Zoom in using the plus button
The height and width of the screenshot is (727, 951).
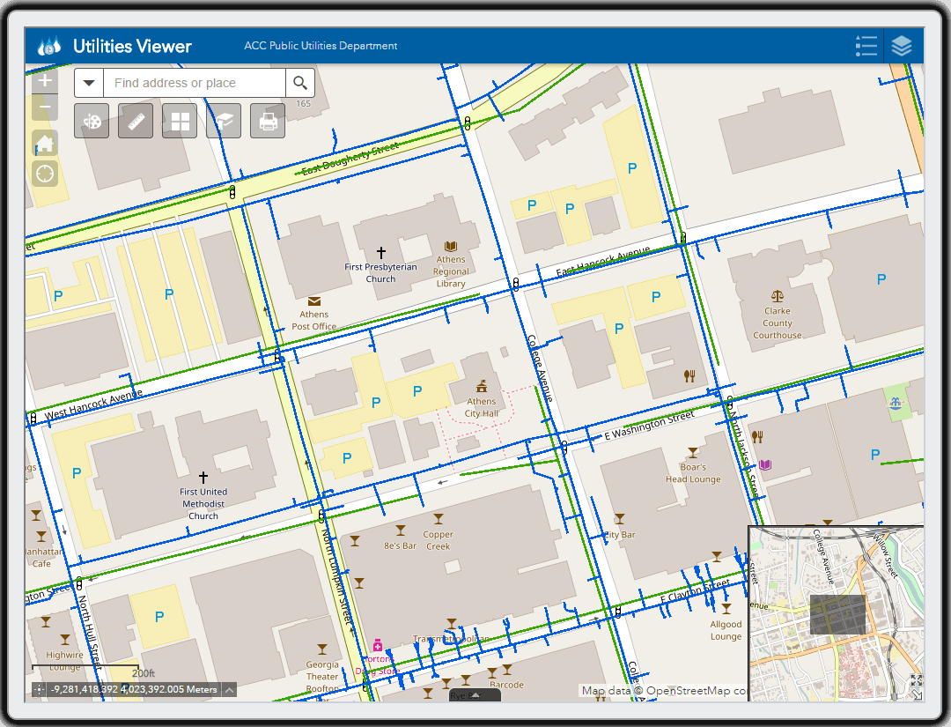(x=44, y=80)
